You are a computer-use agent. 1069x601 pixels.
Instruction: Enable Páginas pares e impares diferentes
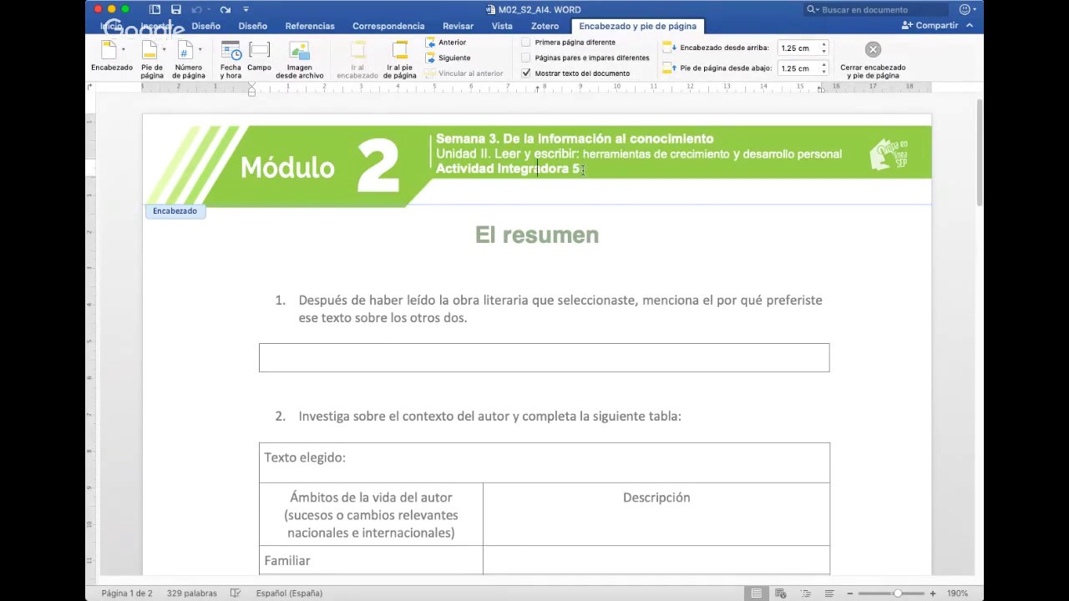click(526, 58)
